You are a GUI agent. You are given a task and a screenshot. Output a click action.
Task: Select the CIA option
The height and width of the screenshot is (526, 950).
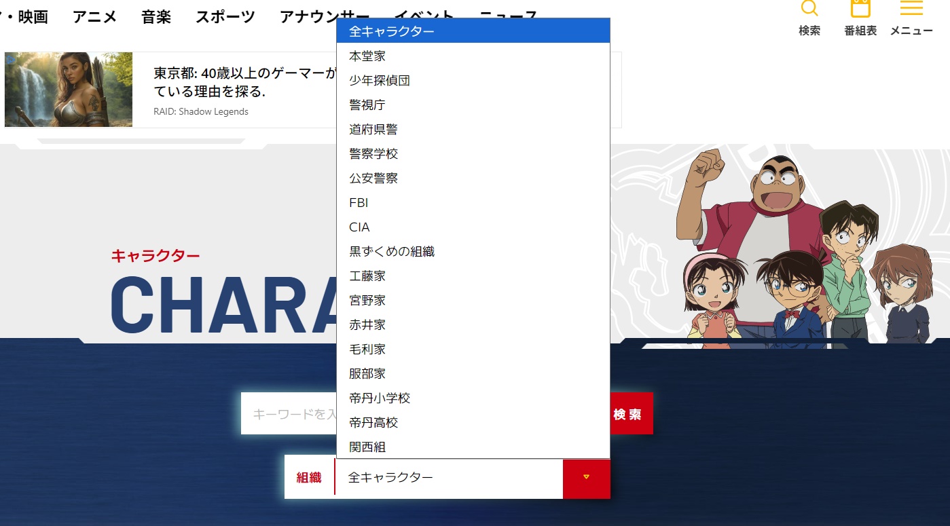click(359, 227)
